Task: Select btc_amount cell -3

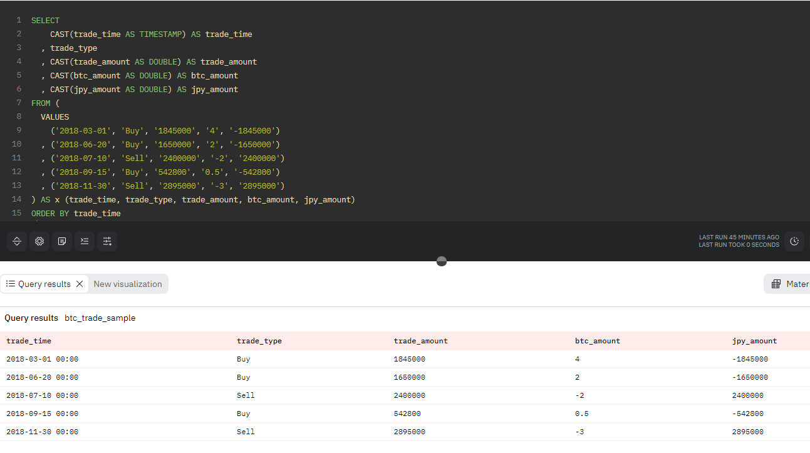Action: click(x=579, y=432)
